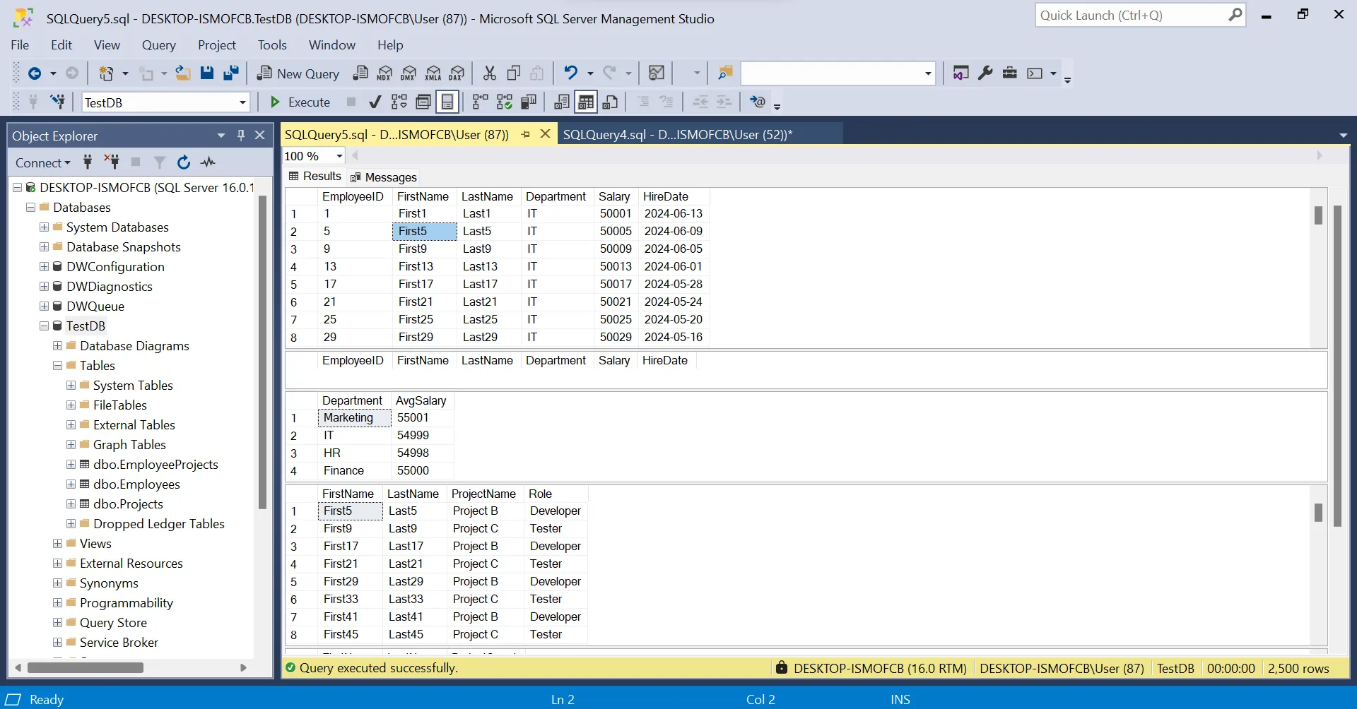Open a Database Engine Query via its icon
The image size is (1357, 709).
tap(360, 73)
